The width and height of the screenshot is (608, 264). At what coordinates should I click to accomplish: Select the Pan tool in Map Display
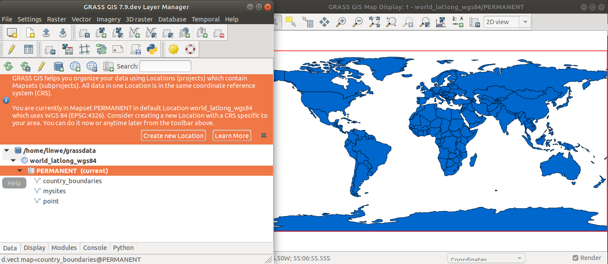click(x=324, y=22)
